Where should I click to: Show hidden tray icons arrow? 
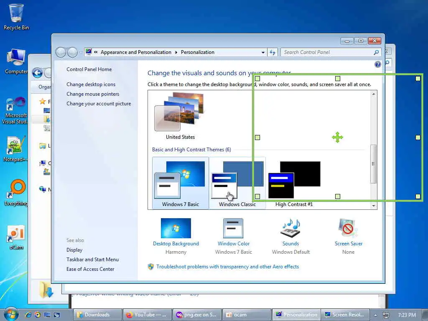point(376,315)
